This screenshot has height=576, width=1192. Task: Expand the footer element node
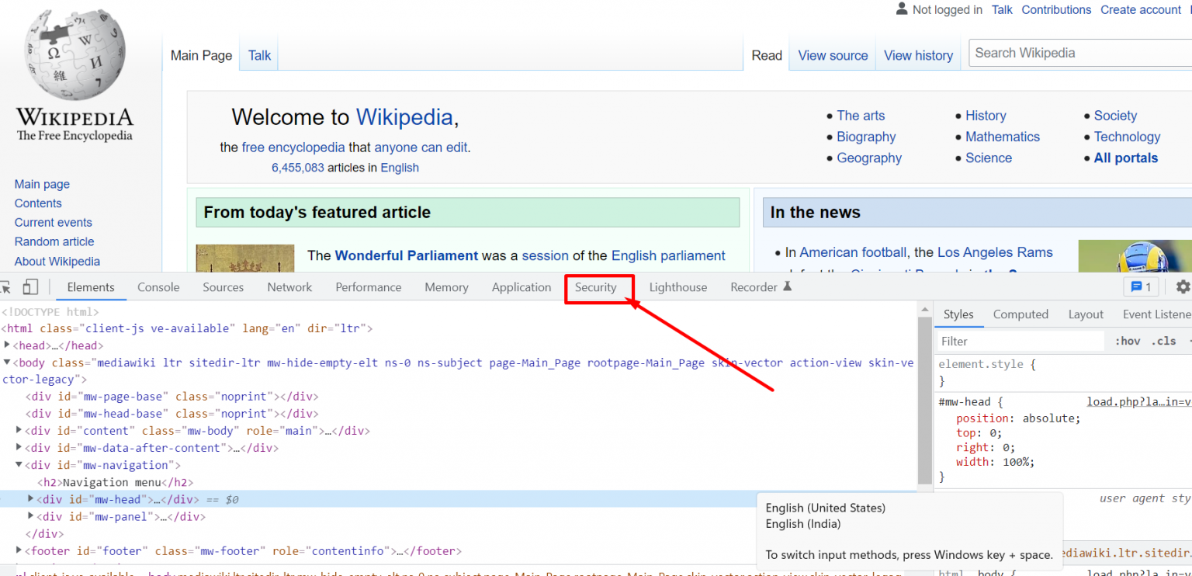pyautogui.click(x=19, y=551)
